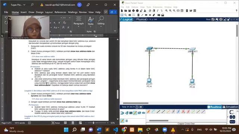This screenshot has width=239, height=134.
Task: Choose the automatic connection lightning cable
Action: tap(148, 112)
